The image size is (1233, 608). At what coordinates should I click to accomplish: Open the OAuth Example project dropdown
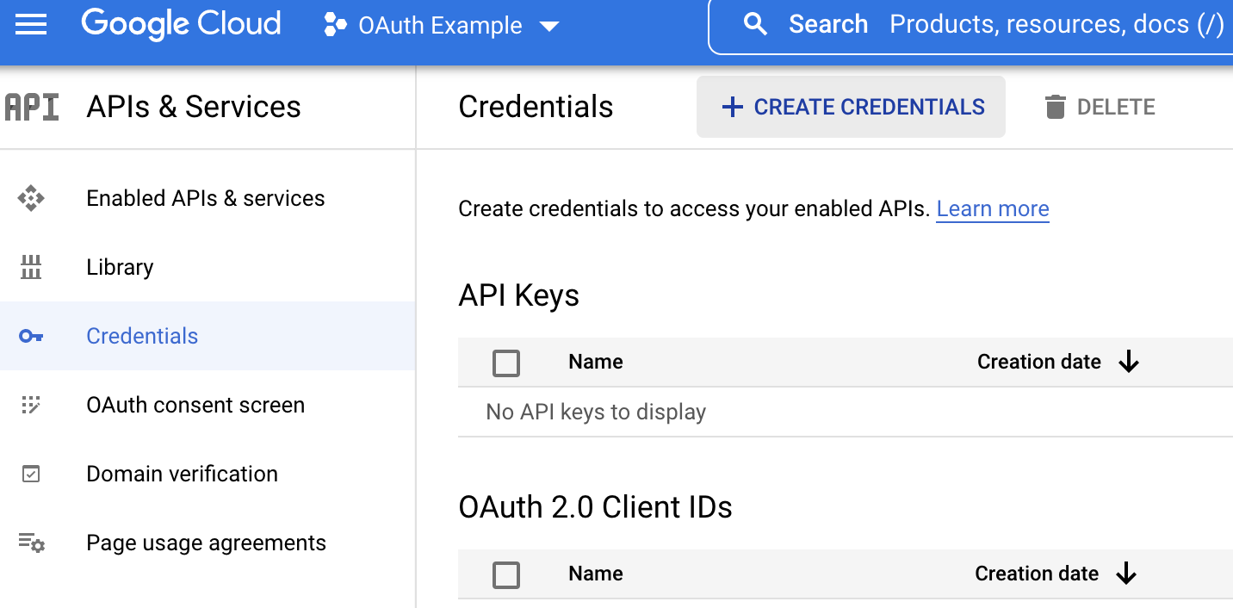441,25
